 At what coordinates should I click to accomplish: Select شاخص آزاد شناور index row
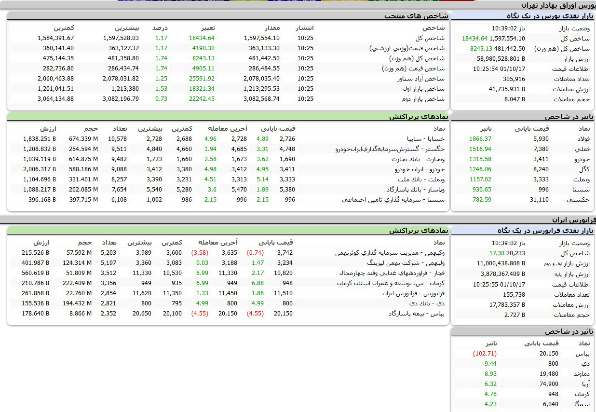click(229, 79)
